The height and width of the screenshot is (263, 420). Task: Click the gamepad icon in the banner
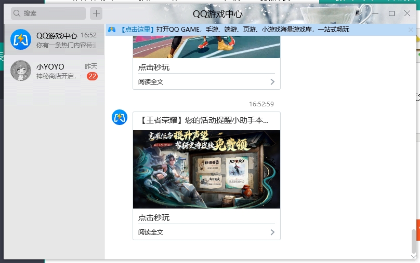[x=112, y=30]
